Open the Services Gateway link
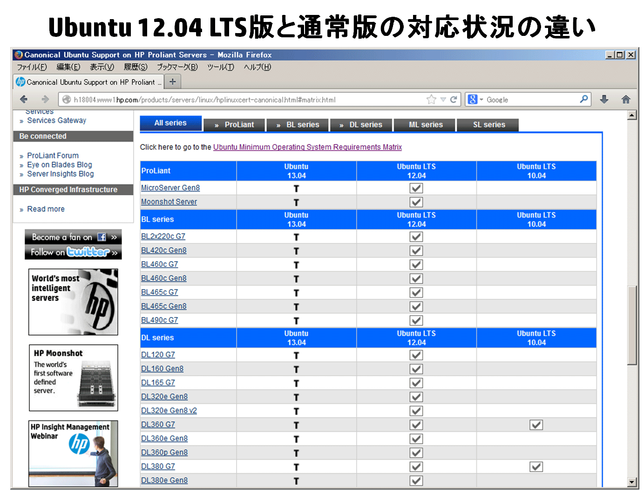The height and width of the screenshot is (490, 644). pos(56,120)
